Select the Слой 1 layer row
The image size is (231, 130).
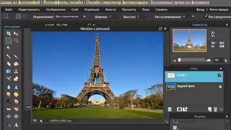coord(194,77)
